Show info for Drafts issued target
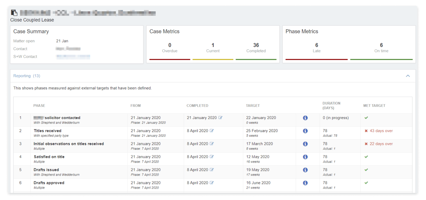The image size is (426, 200). coord(305,170)
